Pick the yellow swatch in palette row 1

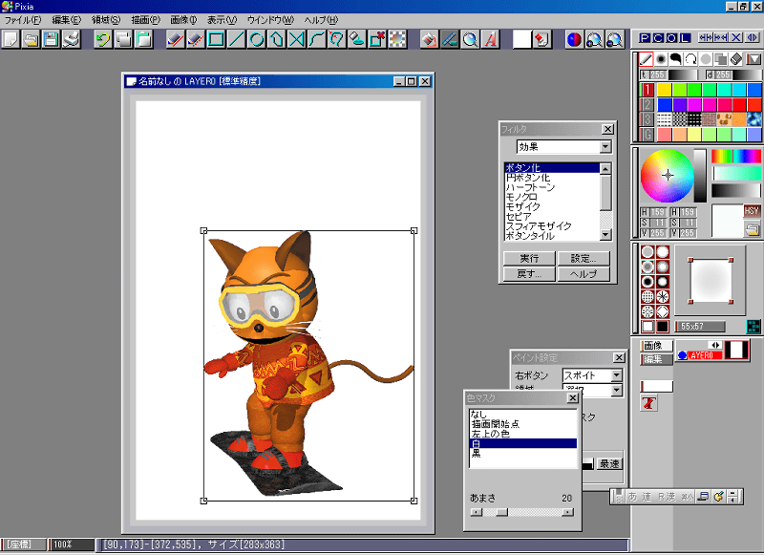tap(665, 90)
